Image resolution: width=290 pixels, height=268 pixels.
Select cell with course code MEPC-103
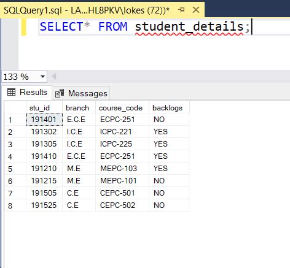click(x=122, y=169)
